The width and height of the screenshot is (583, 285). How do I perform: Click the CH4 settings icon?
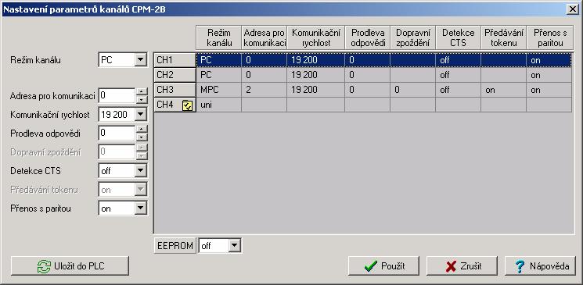[187, 105]
